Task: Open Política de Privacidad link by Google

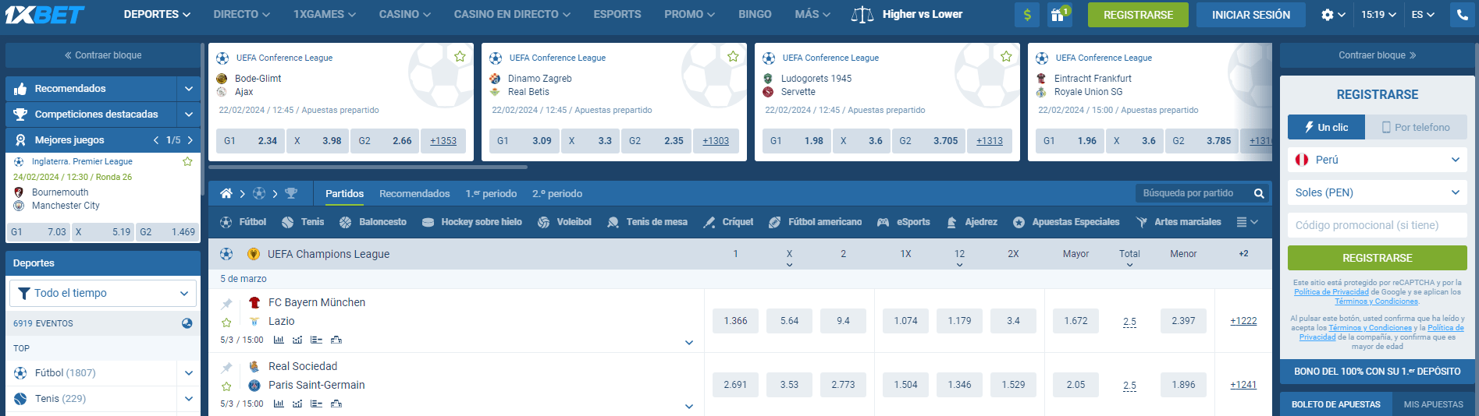Action: click(x=1331, y=292)
